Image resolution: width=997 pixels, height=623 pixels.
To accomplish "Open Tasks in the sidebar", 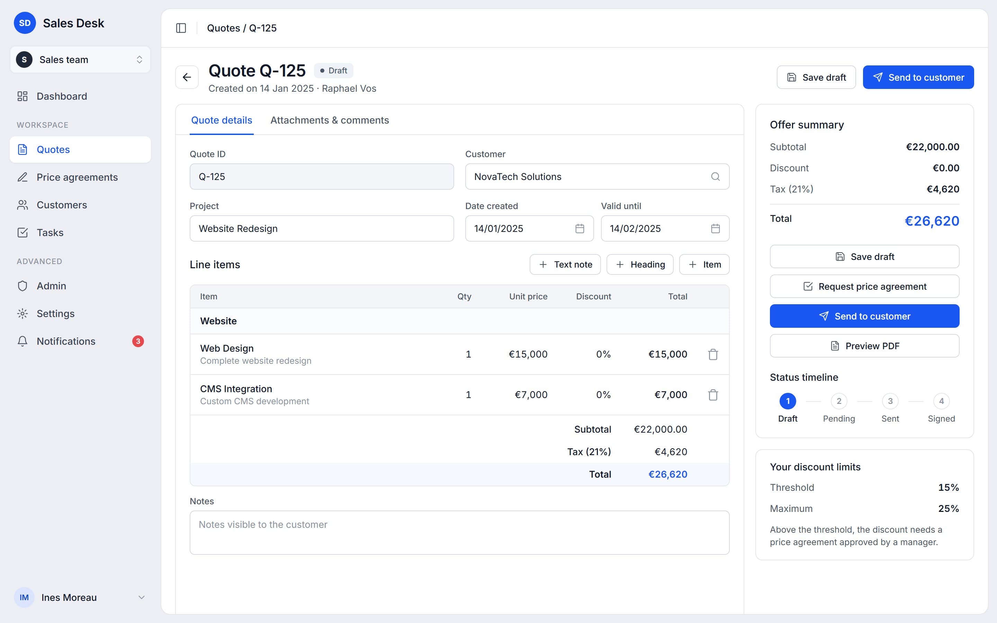I will tap(80, 232).
